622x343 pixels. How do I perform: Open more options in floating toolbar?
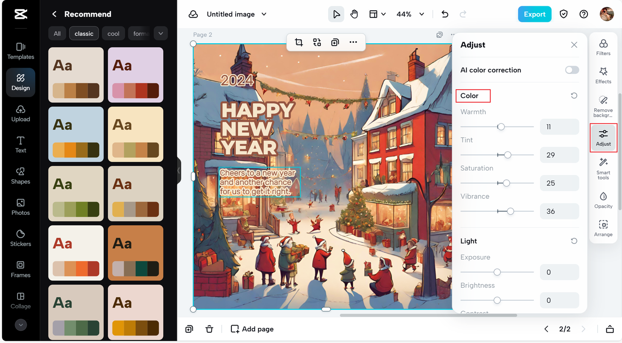tap(353, 42)
